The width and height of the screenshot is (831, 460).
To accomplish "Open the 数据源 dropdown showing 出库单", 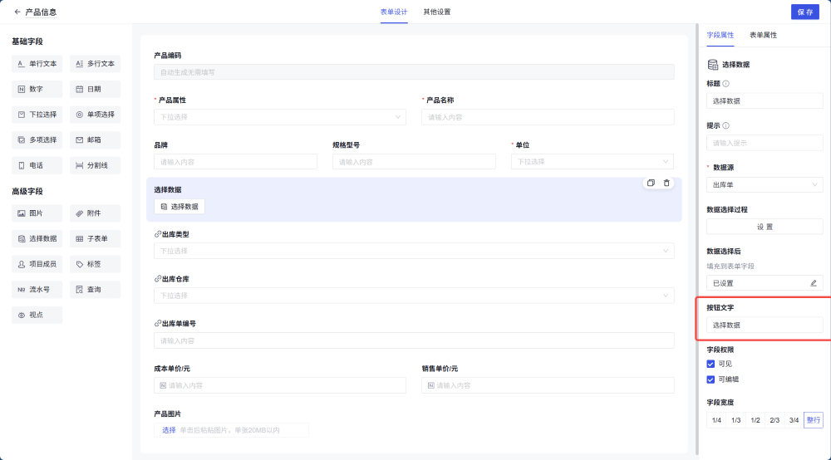I will [765, 184].
